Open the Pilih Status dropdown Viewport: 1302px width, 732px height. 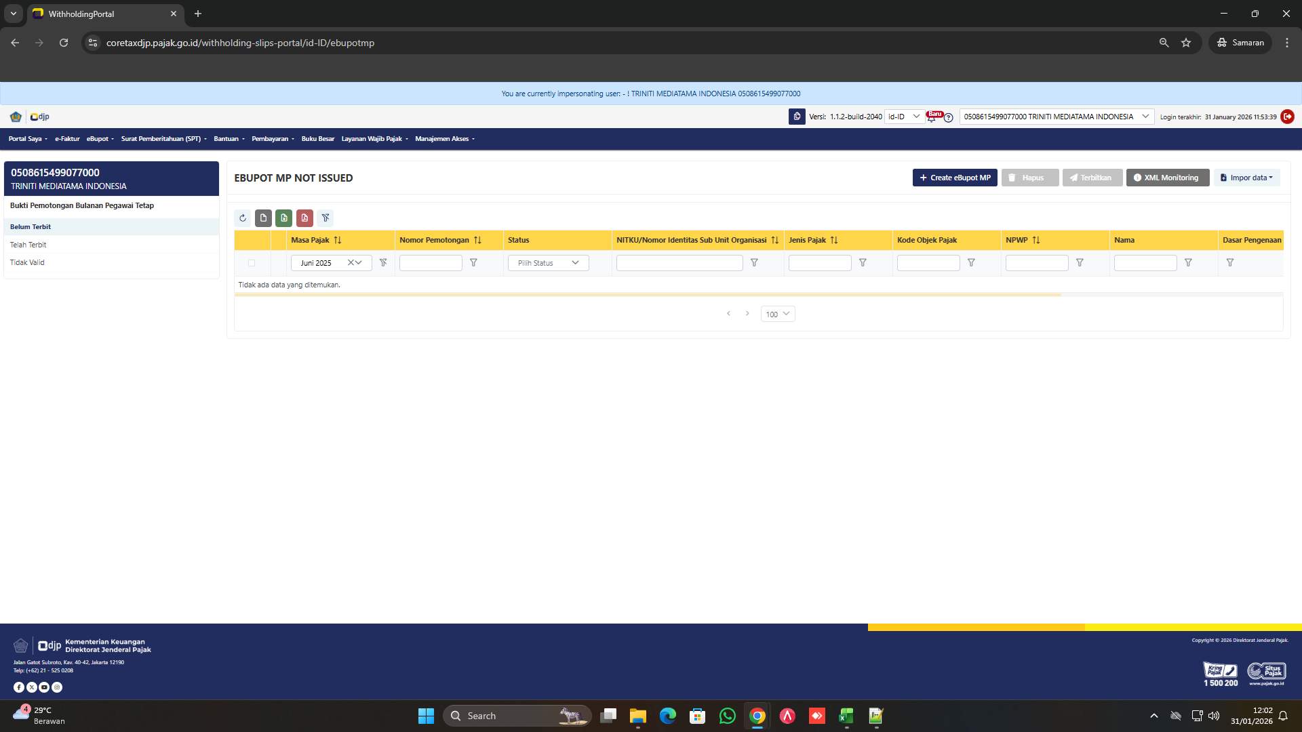click(548, 263)
